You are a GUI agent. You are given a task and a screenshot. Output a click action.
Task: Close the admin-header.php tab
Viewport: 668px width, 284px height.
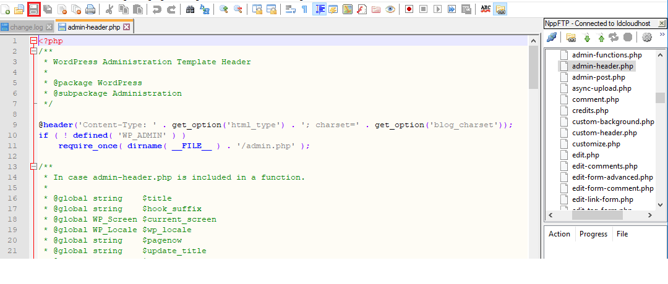point(126,27)
